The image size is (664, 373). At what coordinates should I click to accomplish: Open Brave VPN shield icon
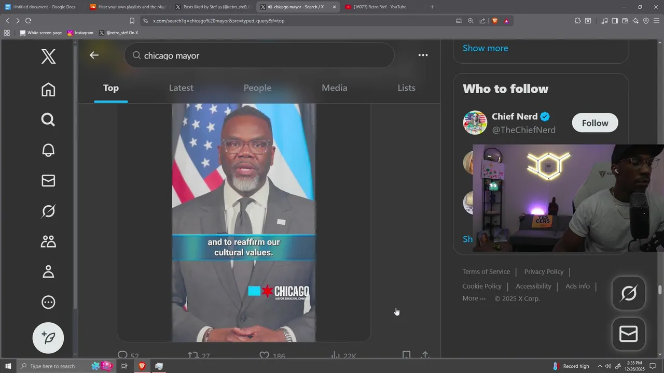pos(646,21)
